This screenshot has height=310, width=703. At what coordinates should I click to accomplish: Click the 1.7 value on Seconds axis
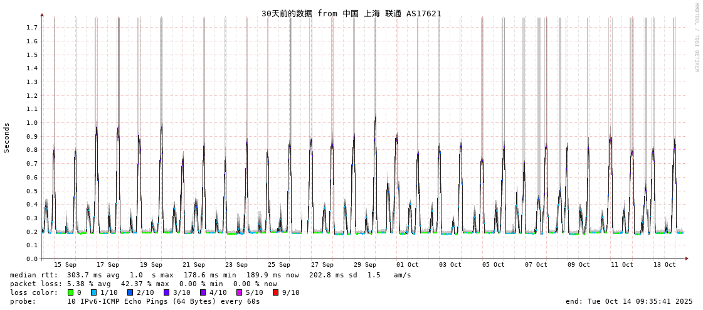(x=32, y=28)
